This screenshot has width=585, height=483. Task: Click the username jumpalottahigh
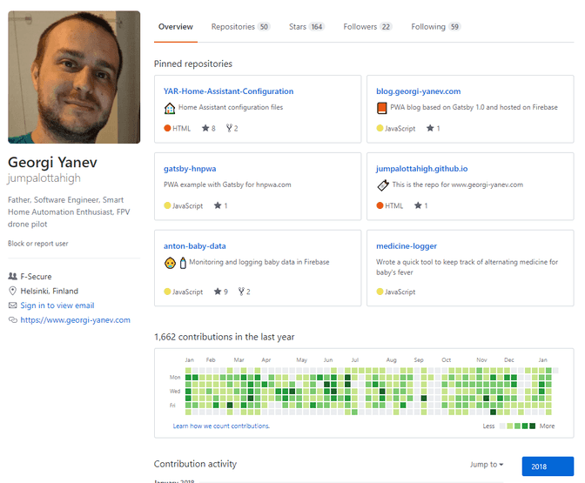coord(44,178)
